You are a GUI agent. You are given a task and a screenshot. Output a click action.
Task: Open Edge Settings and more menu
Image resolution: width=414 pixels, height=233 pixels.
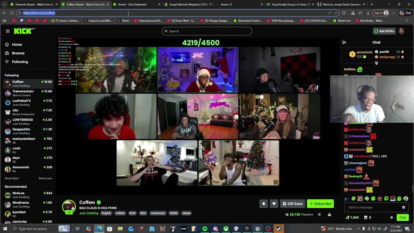(393, 13)
